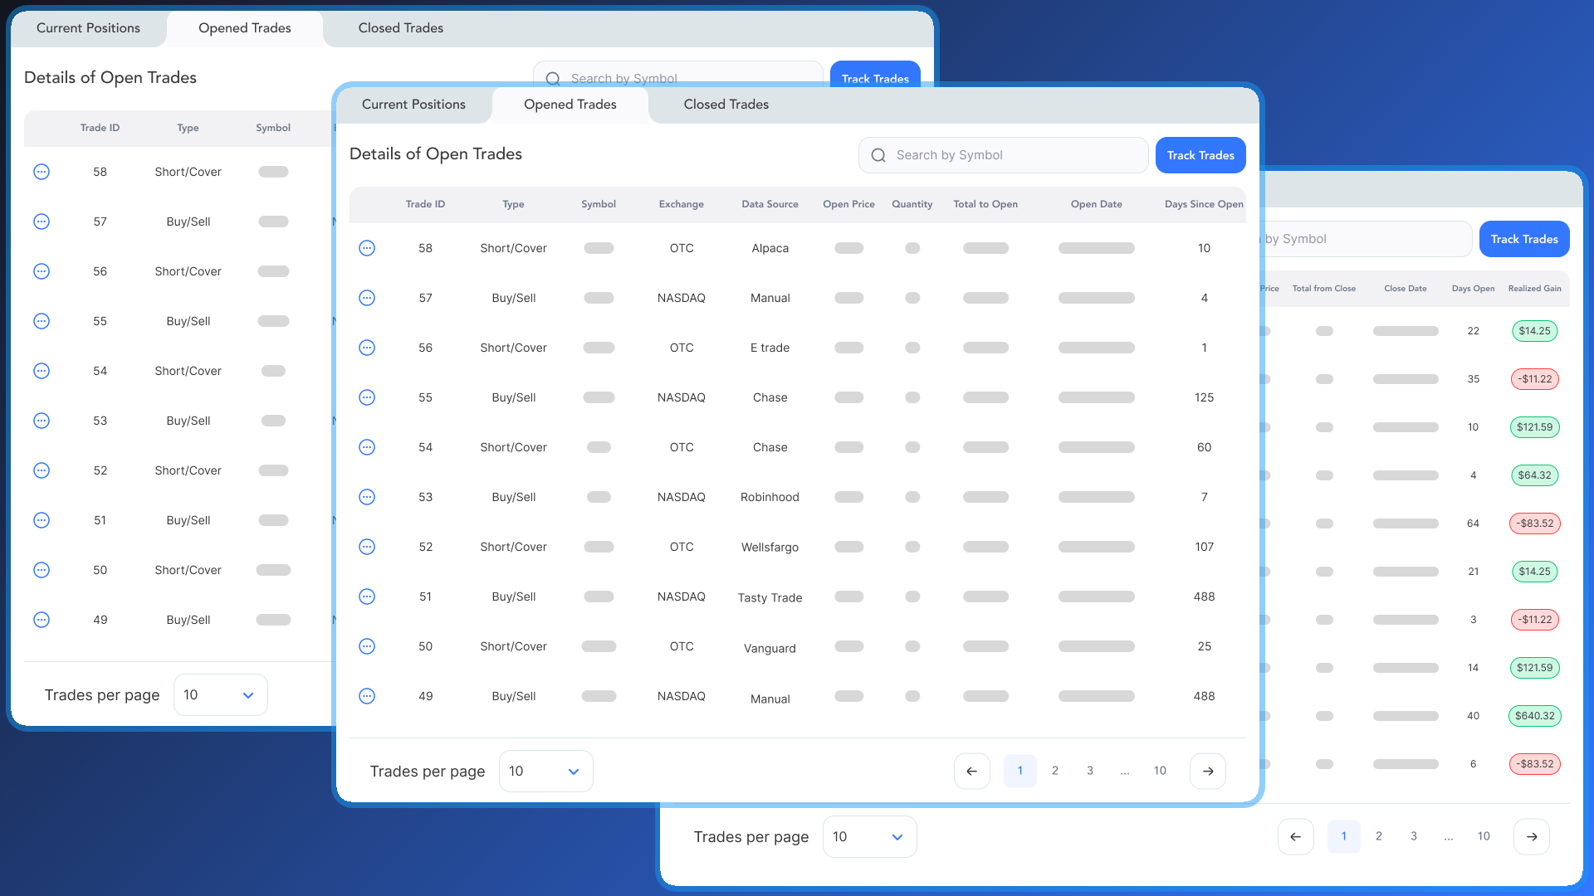Viewport: 1594px width, 896px height.
Task: Click Track Trades button in right panel
Action: coord(1524,239)
